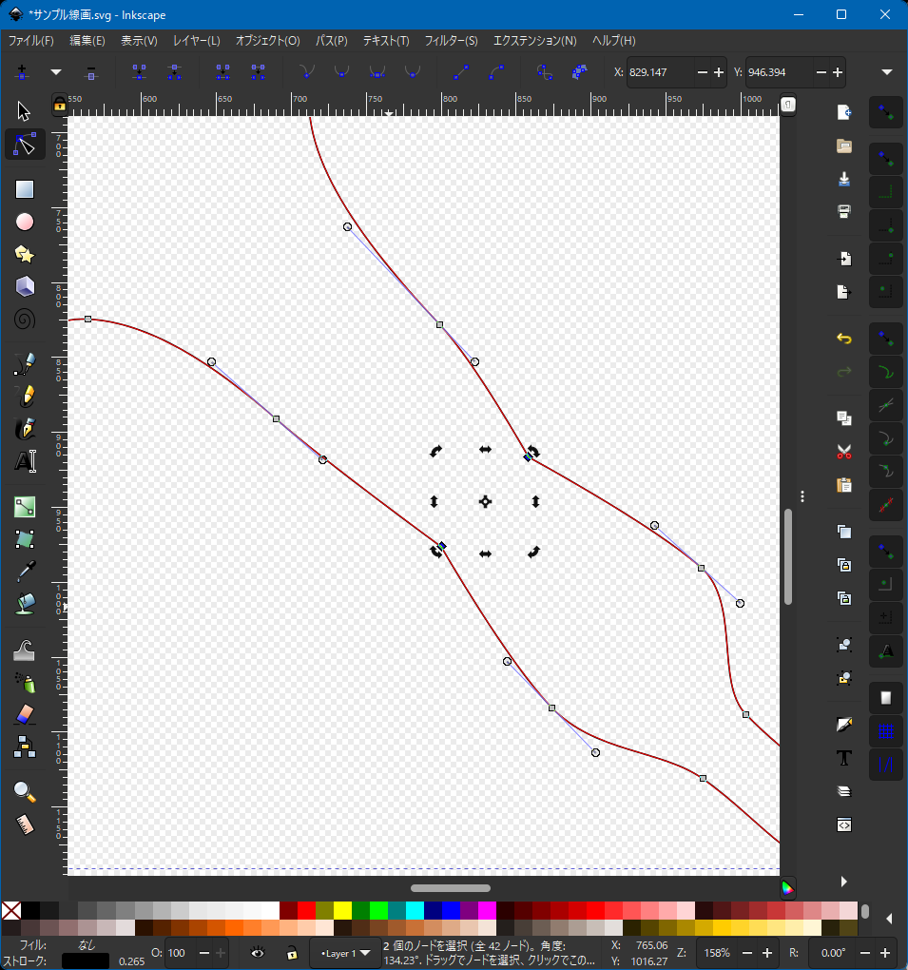Expand the commands bar overflow arrow
The height and width of the screenshot is (970, 908).
point(843,881)
